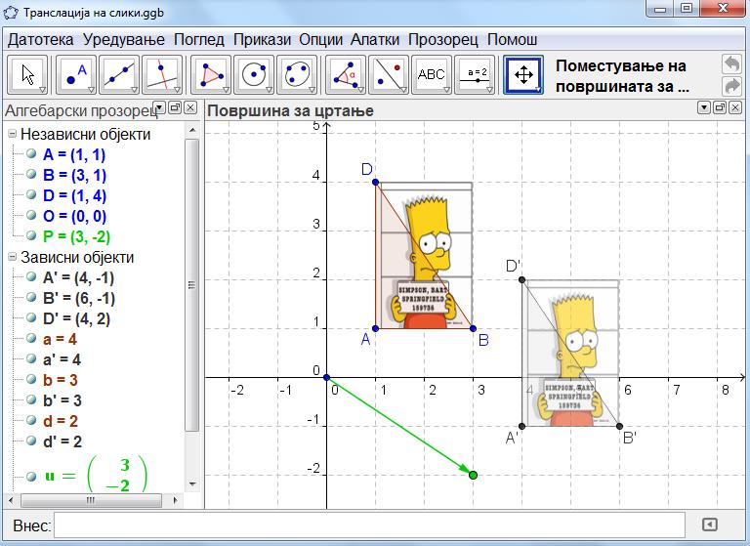Open the Помош menu
The width and height of the screenshot is (750, 546).
(513, 39)
